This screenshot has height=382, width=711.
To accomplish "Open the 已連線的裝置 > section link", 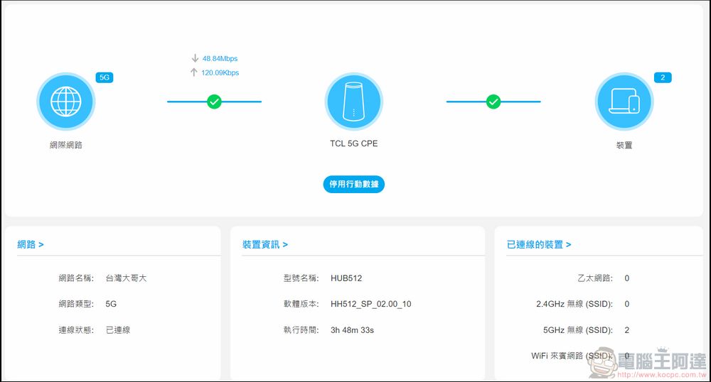I will point(539,244).
